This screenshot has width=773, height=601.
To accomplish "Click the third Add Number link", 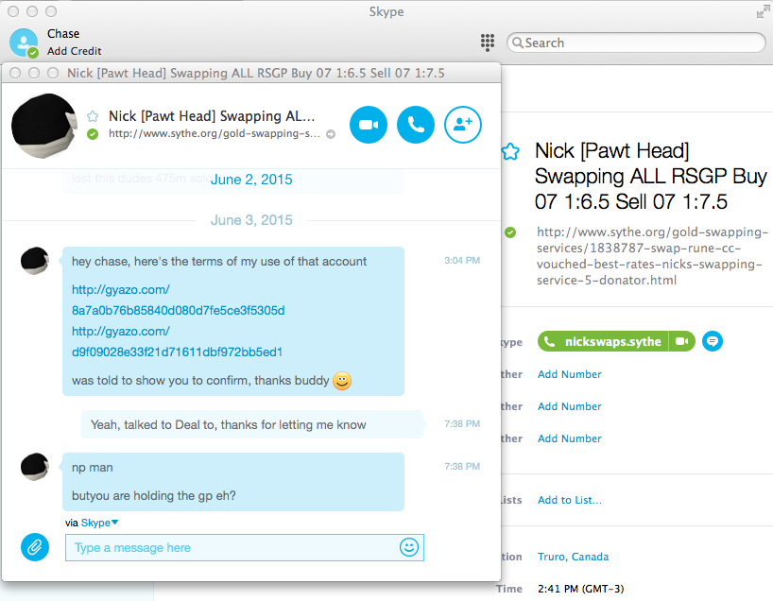I will (x=570, y=438).
